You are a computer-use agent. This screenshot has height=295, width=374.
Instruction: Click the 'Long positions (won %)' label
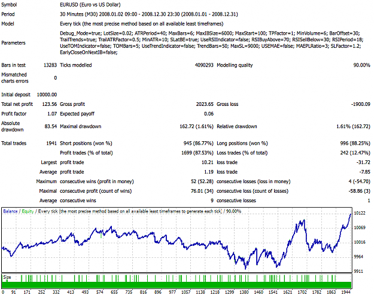242,144
